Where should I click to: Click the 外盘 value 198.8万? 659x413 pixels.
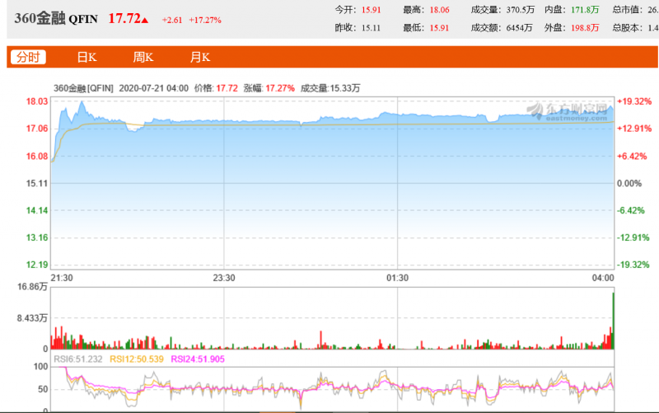coord(585,28)
